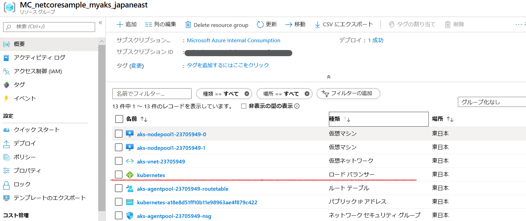Click the 削除 delete toolbar button
This screenshot has height=221, width=526.
pyautogui.click(x=454, y=25)
